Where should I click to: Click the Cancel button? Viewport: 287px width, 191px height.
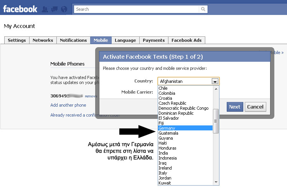pos(255,107)
